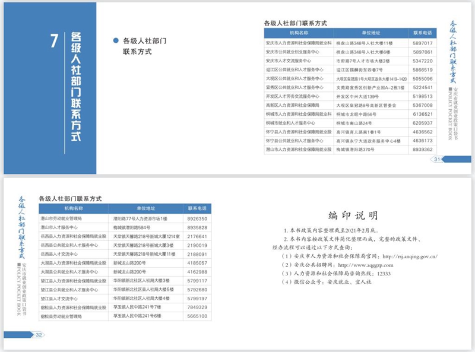Click the address 孚玉镇人民中路241号7楼
Screen dimensions: 475x352
pyautogui.click(x=137, y=307)
